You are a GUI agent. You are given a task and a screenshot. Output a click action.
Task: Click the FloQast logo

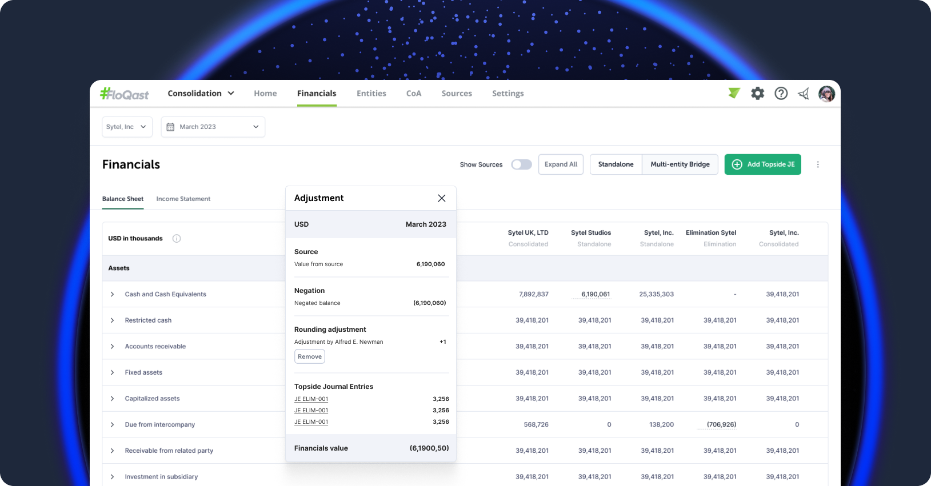coord(125,94)
